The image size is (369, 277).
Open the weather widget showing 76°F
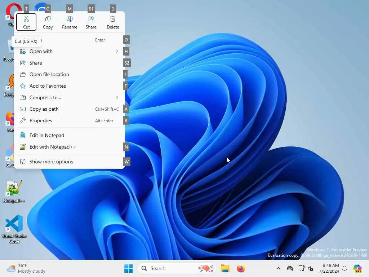click(x=26, y=268)
